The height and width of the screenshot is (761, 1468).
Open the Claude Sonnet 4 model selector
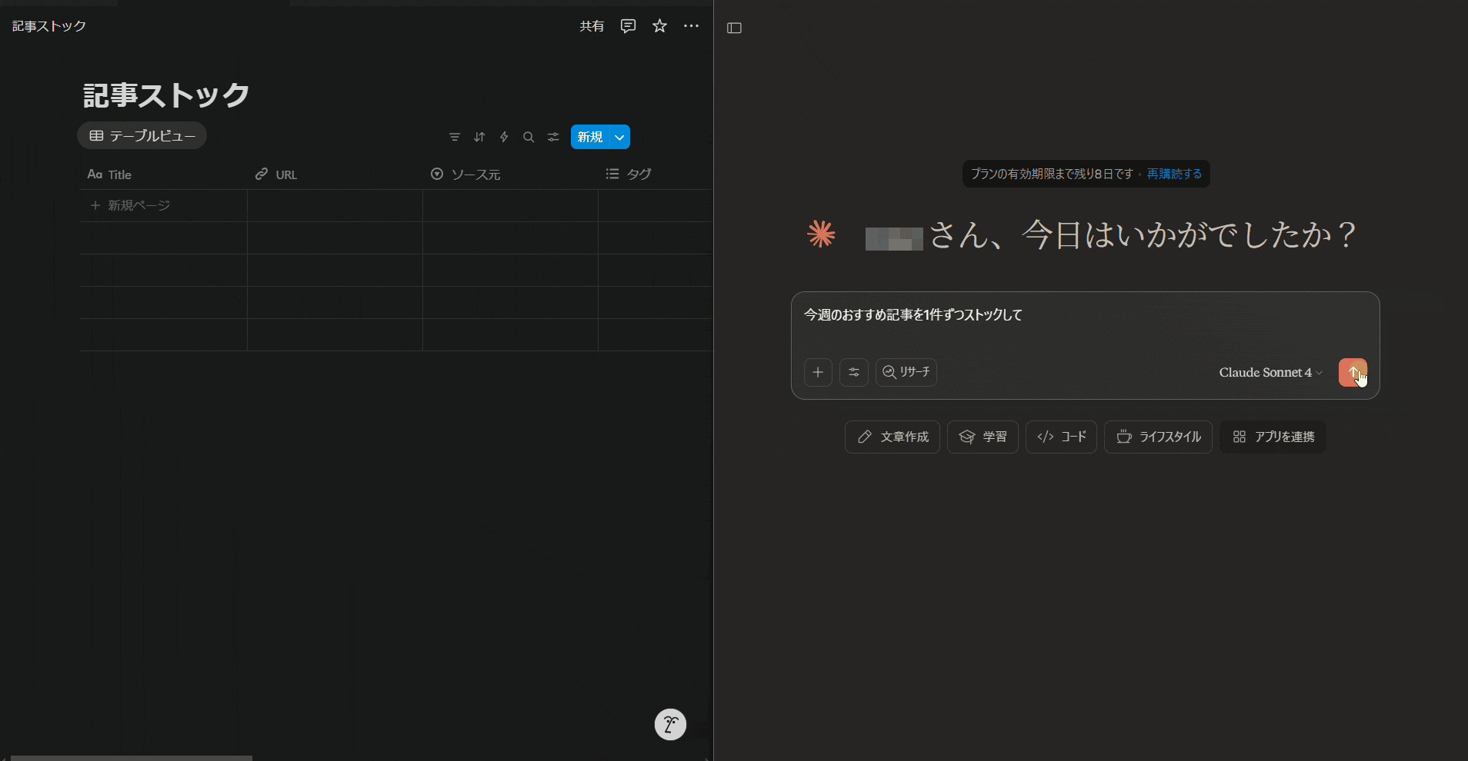(1268, 372)
